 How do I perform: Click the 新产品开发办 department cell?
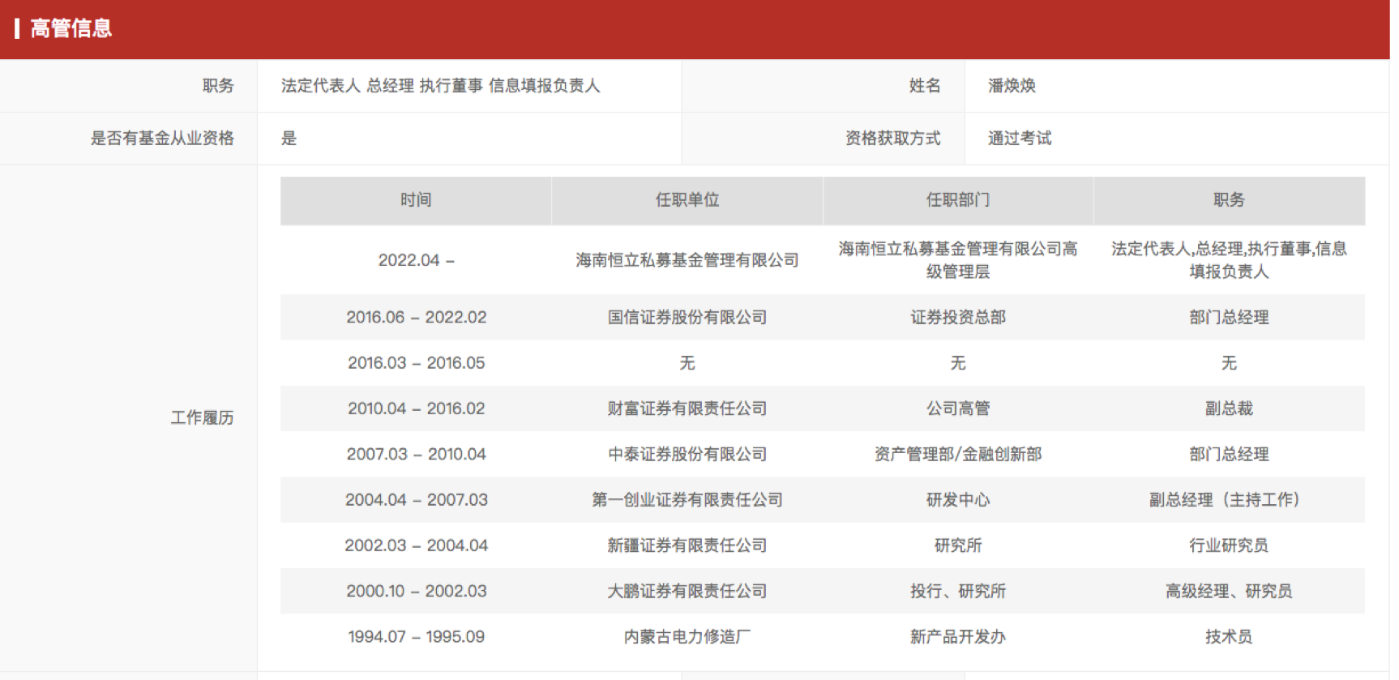[x=958, y=636]
